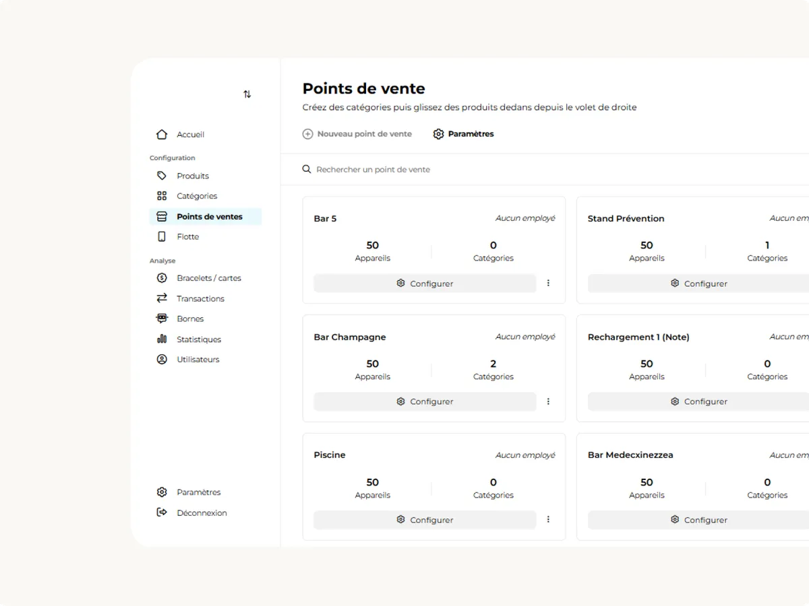
Task: Click the Transactions arrows icon
Action: (x=162, y=298)
